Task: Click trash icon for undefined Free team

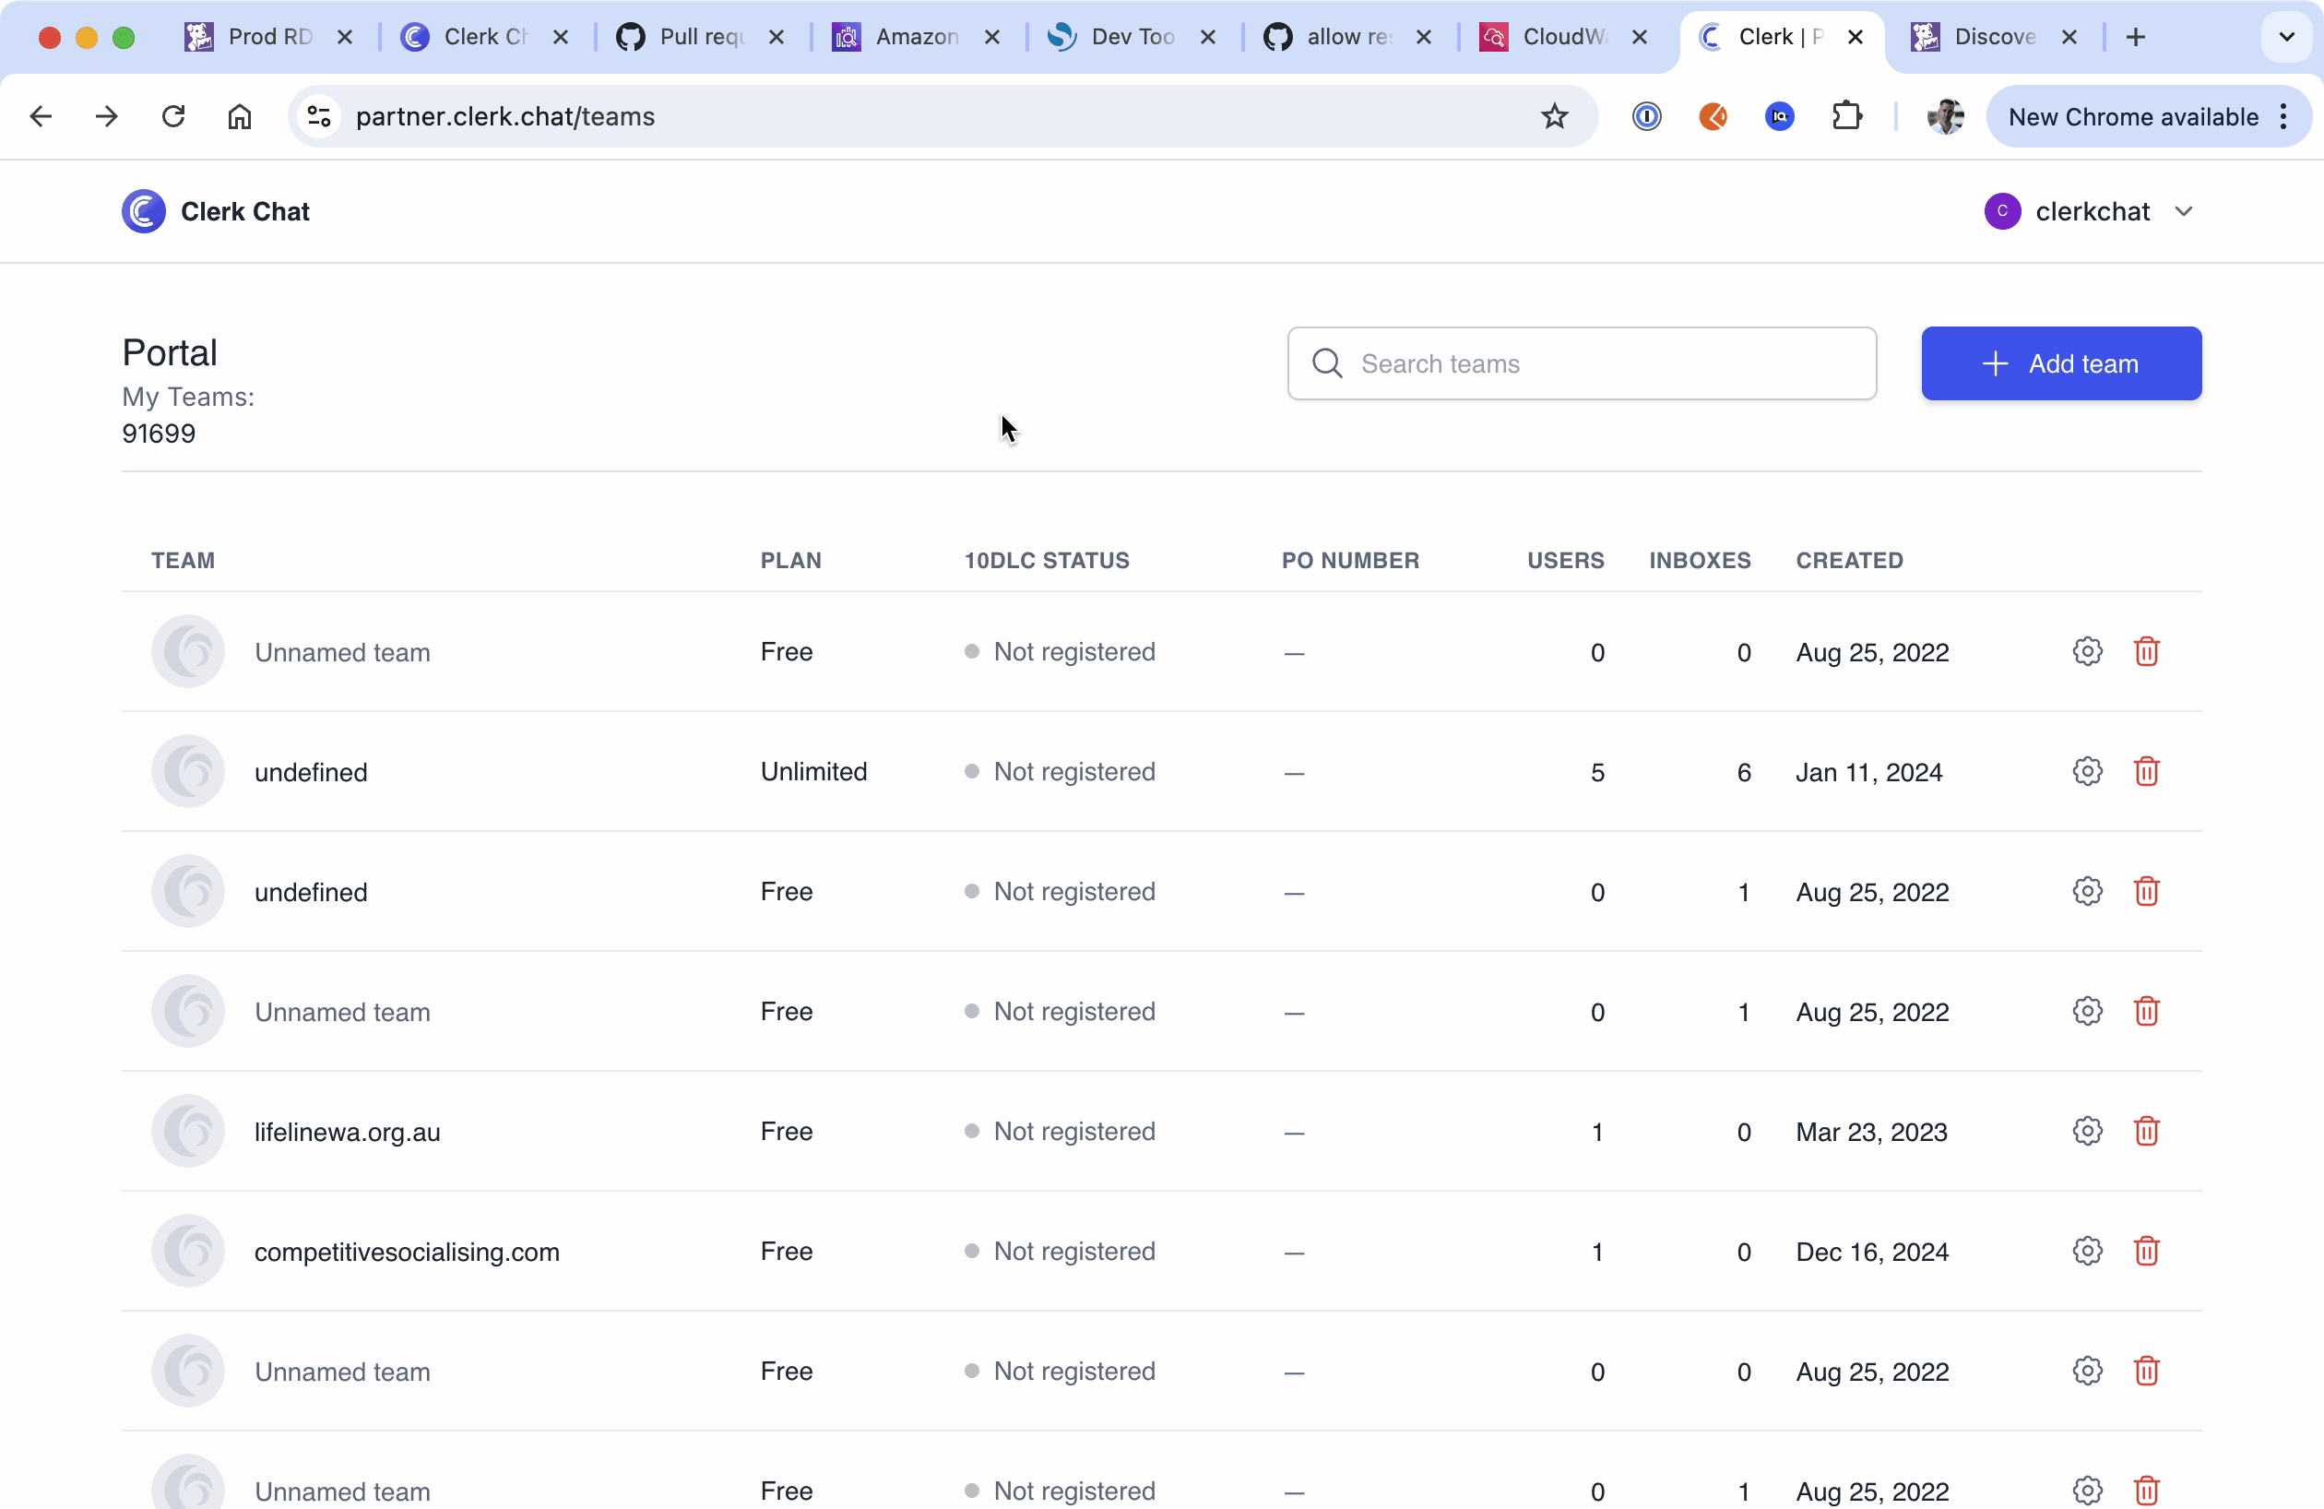Action: [x=2146, y=892]
